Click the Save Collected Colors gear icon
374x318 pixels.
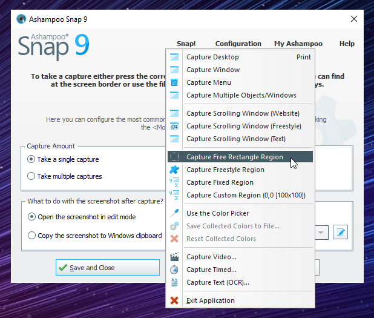click(174, 226)
